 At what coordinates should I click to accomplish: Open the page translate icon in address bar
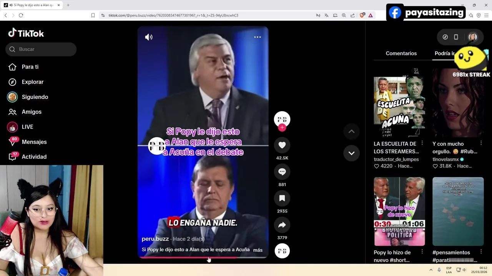(326, 15)
